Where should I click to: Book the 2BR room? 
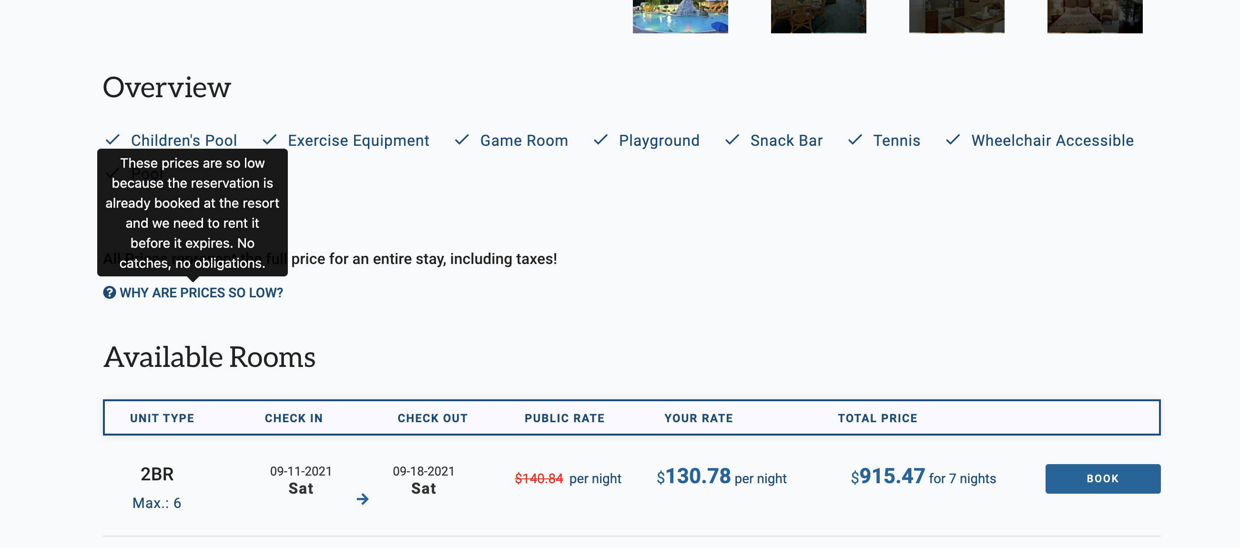click(1102, 479)
